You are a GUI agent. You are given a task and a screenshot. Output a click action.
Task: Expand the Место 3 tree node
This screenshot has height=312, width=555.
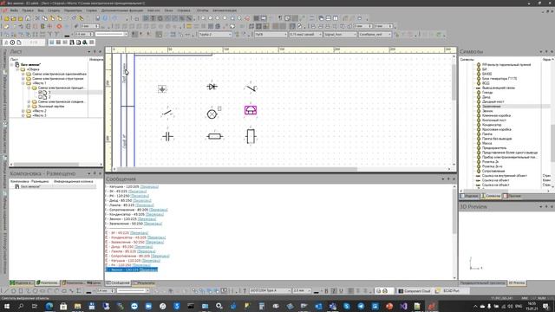23,115
